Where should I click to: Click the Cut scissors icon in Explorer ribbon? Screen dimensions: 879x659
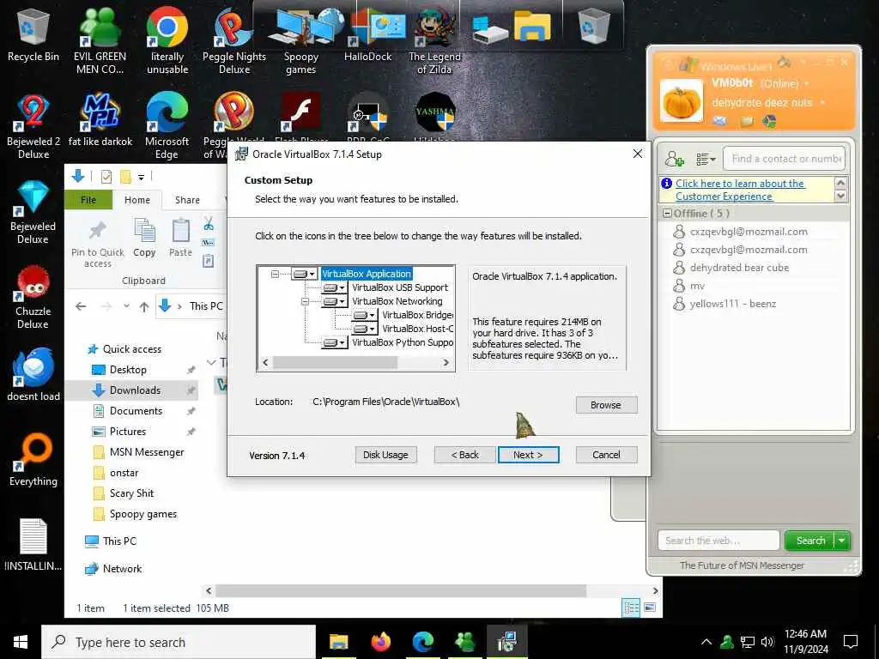pyautogui.click(x=209, y=224)
